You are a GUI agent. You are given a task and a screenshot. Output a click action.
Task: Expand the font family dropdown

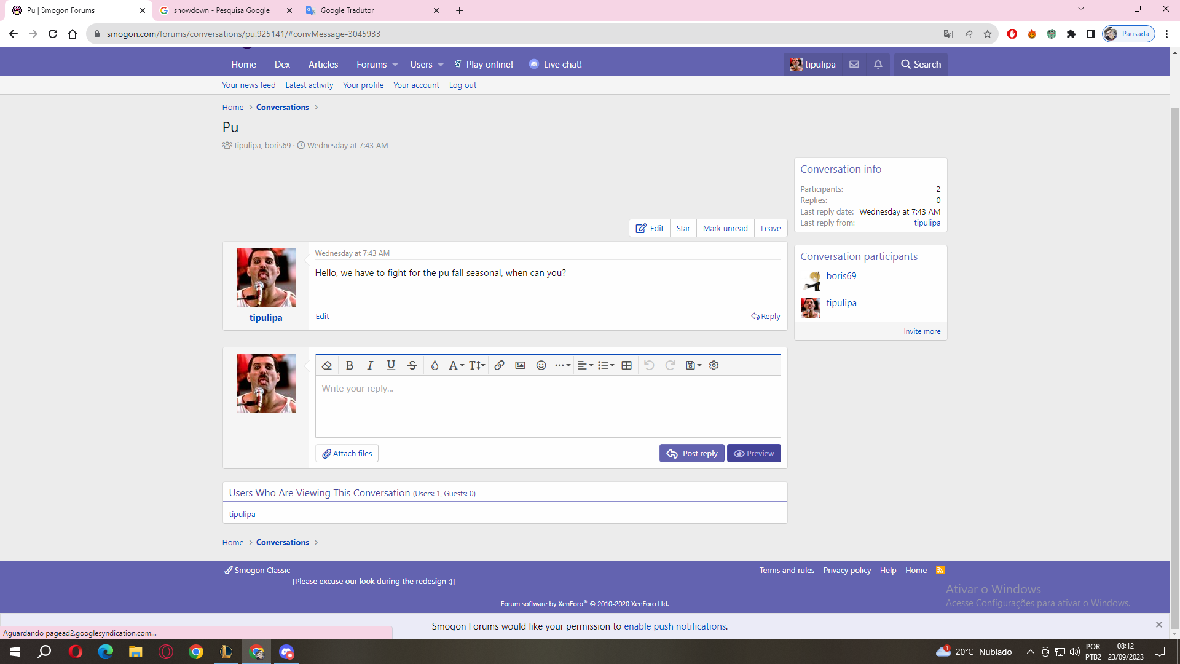(455, 365)
